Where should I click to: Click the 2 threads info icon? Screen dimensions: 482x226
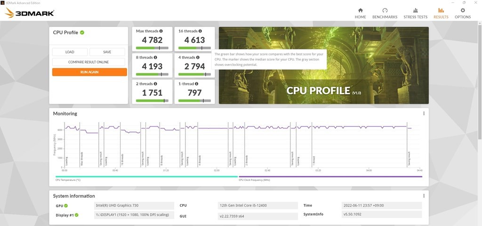(155, 84)
